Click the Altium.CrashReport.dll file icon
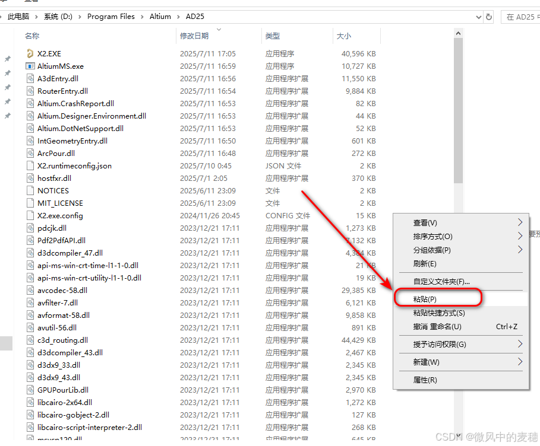The width and height of the screenshot is (540, 446). pos(30,104)
